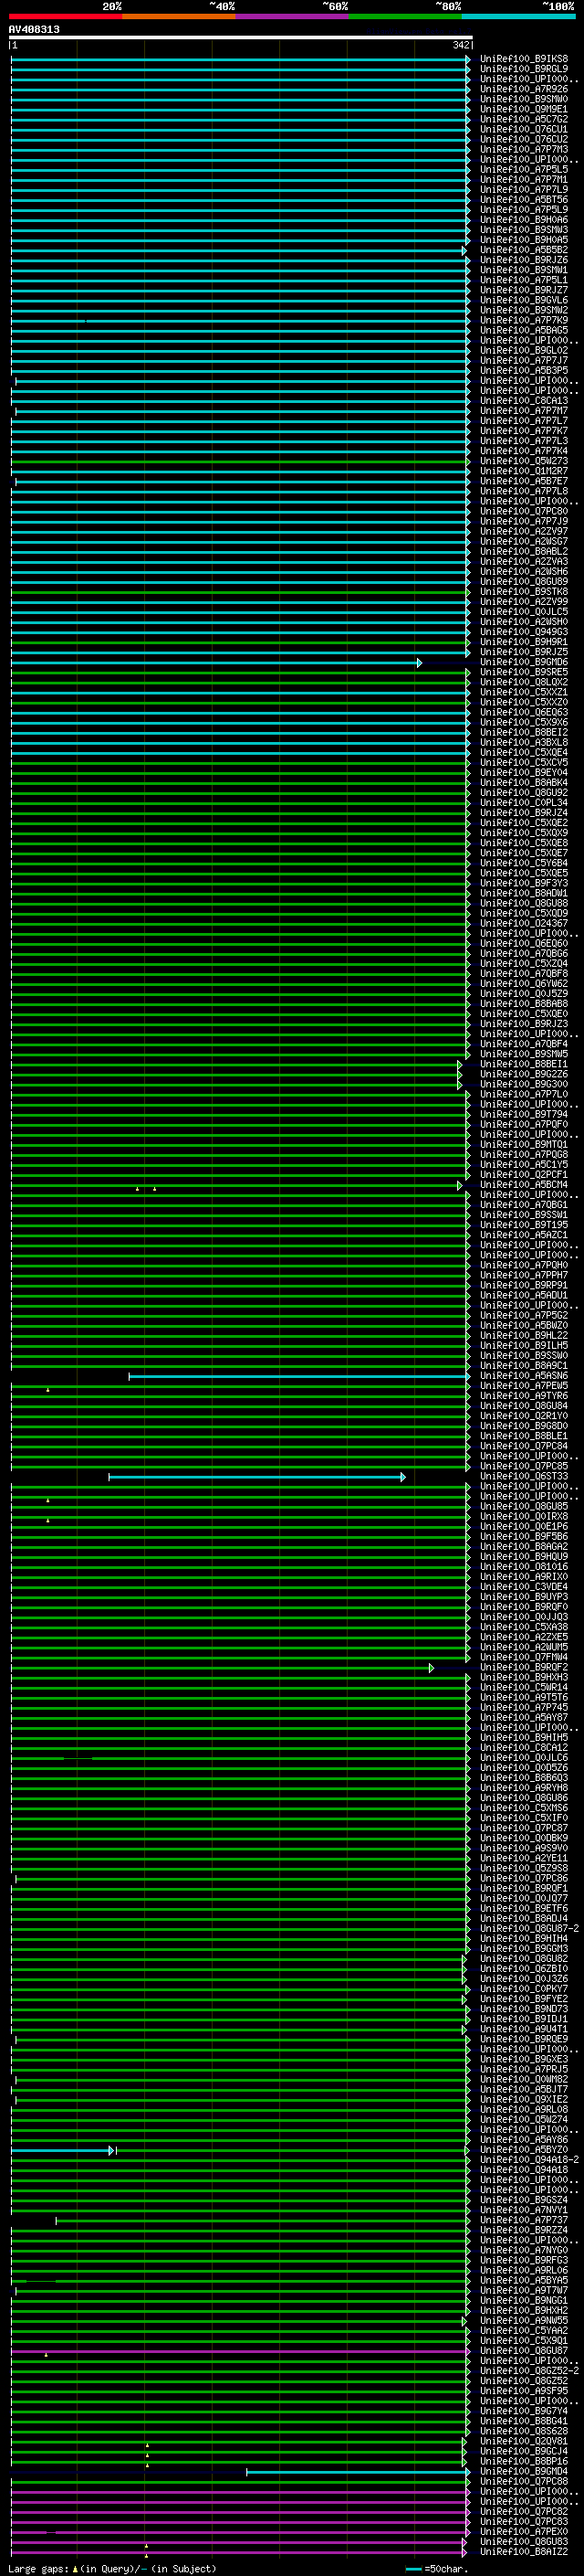This screenshot has width=584, height=2576.
Task: Click label UniRef100_B8ABL2
Action: [x=524, y=552]
